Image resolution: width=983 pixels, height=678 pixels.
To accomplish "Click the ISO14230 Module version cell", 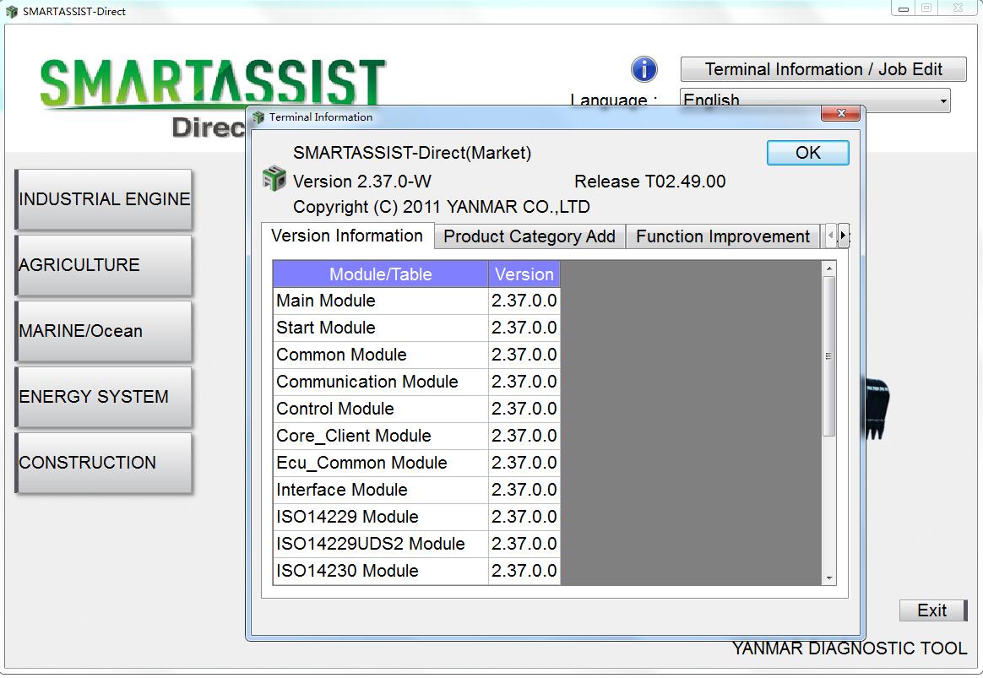I will [x=524, y=570].
